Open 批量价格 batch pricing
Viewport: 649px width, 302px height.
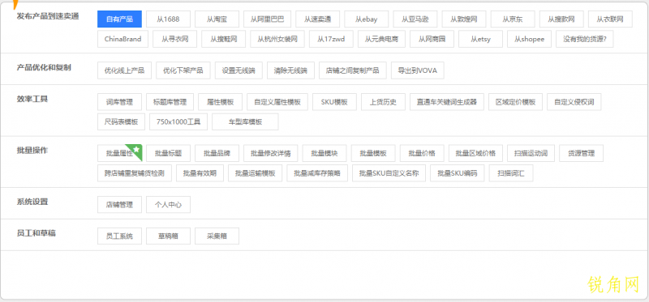(422, 153)
